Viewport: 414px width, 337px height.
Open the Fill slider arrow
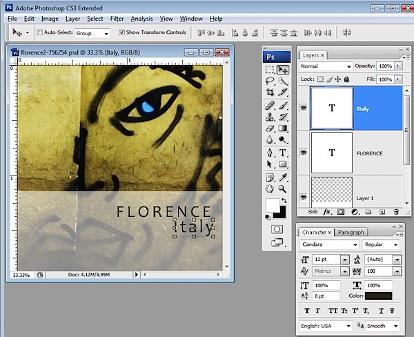398,79
